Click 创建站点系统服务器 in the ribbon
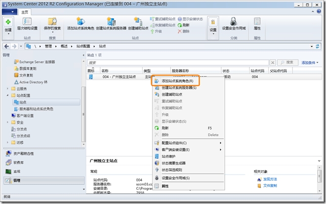The width and height of the screenshot is (326, 204). 111,24
